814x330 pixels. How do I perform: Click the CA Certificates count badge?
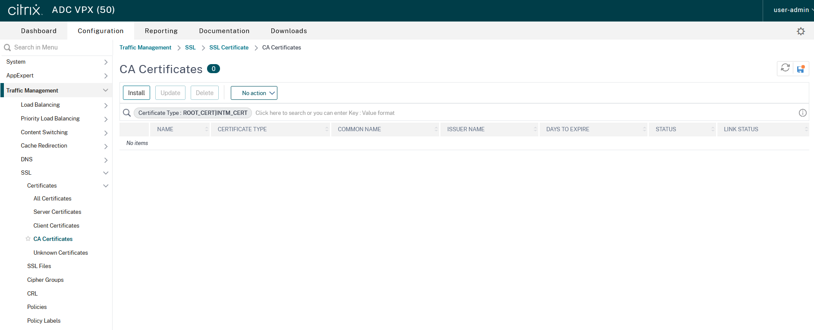pyautogui.click(x=214, y=68)
